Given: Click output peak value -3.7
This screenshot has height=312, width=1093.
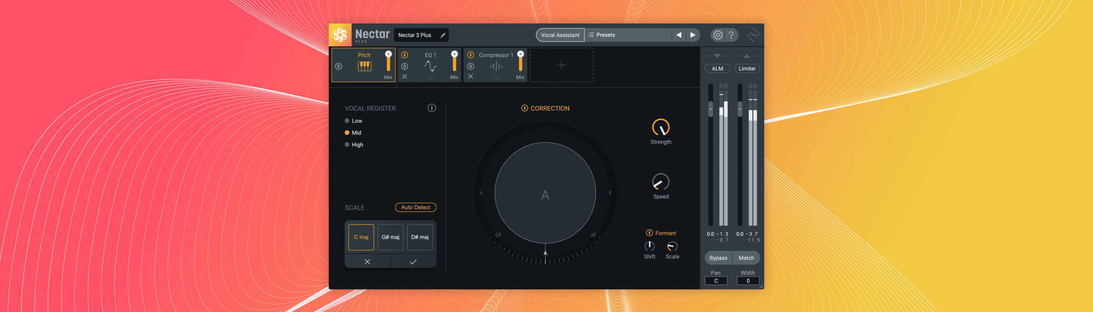Looking at the screenshot, I should coord(752,234).
